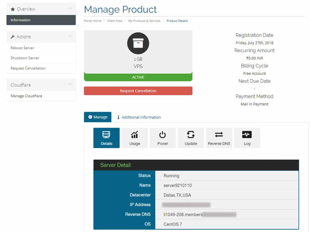This screenshot has height=232, width=310.
Task: Open the Update refresh icon tile
Action: click(x=191, y=138)
